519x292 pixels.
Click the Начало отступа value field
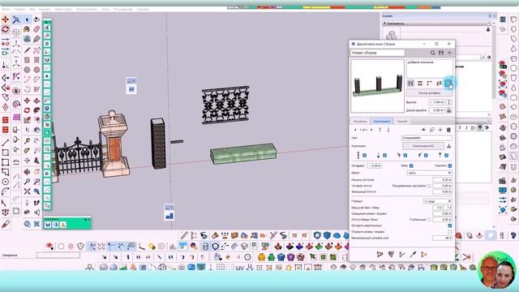point(442,180)
